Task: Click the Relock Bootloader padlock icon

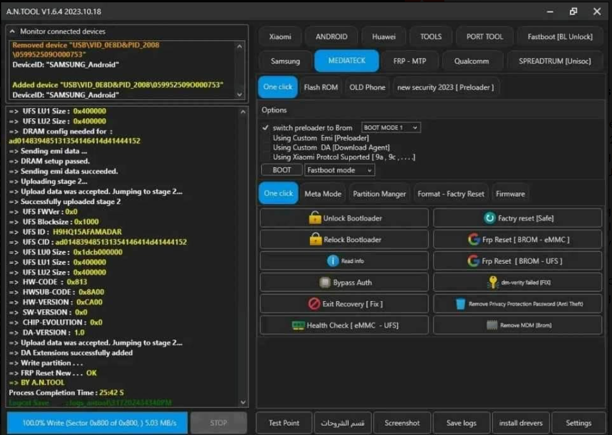Action: (x=315, y=240)
